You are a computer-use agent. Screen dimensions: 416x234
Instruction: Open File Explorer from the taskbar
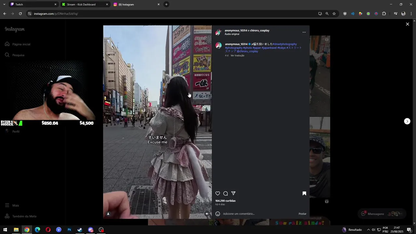(16, 230)
